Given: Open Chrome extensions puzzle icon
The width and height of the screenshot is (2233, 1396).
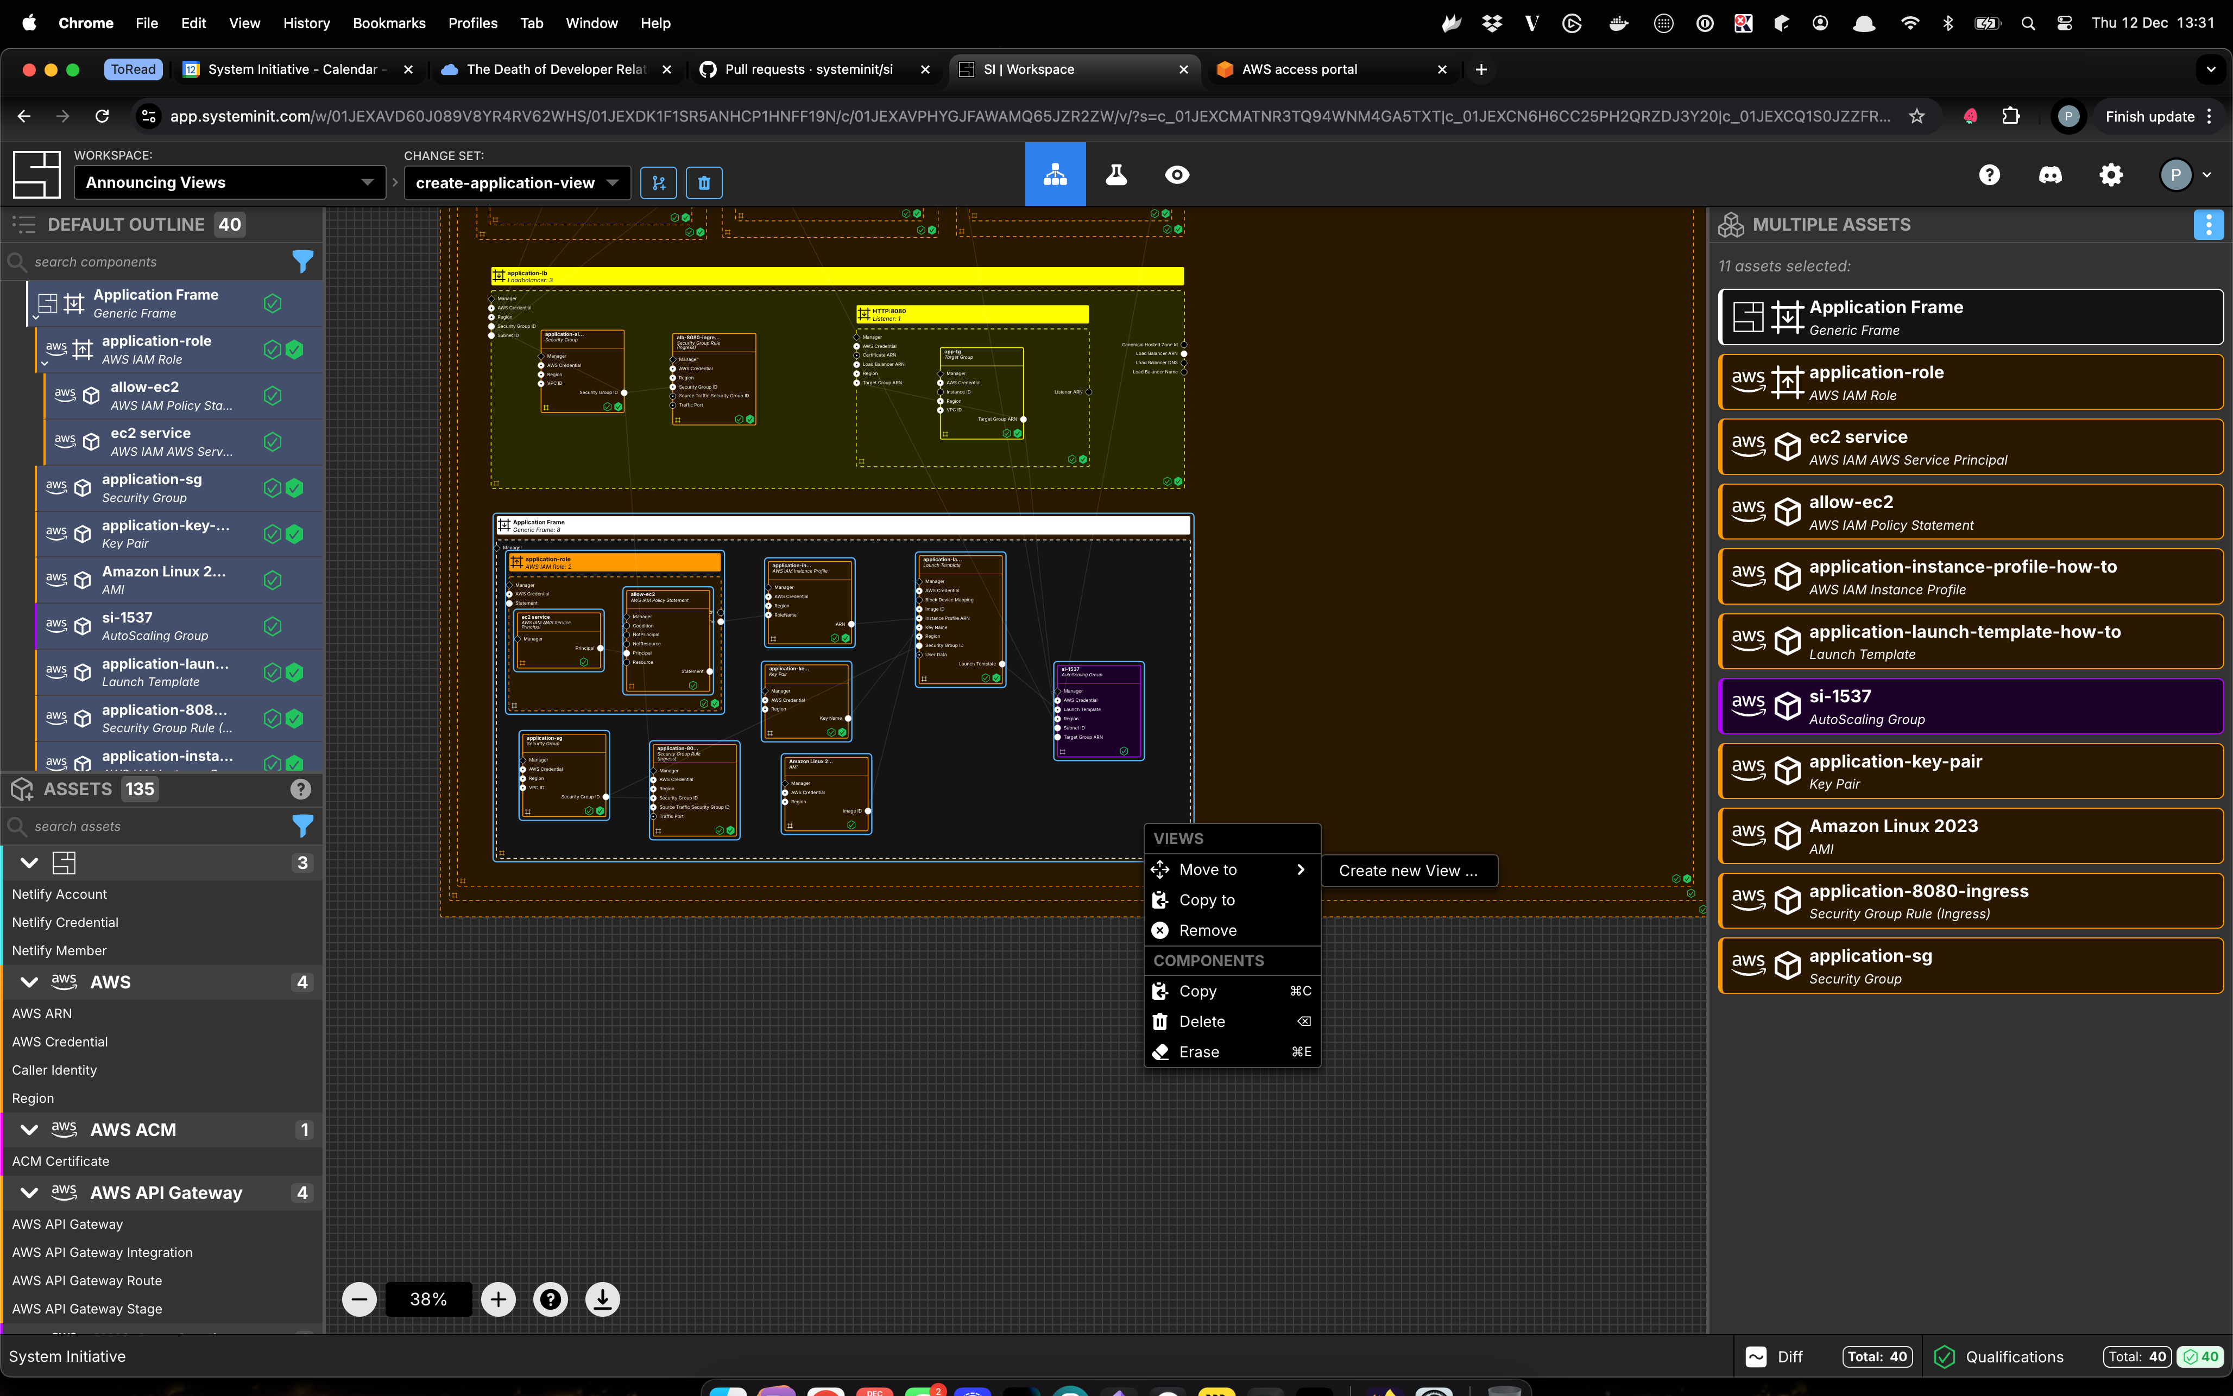Looking at the screenshot, I should pos(2010,116).
